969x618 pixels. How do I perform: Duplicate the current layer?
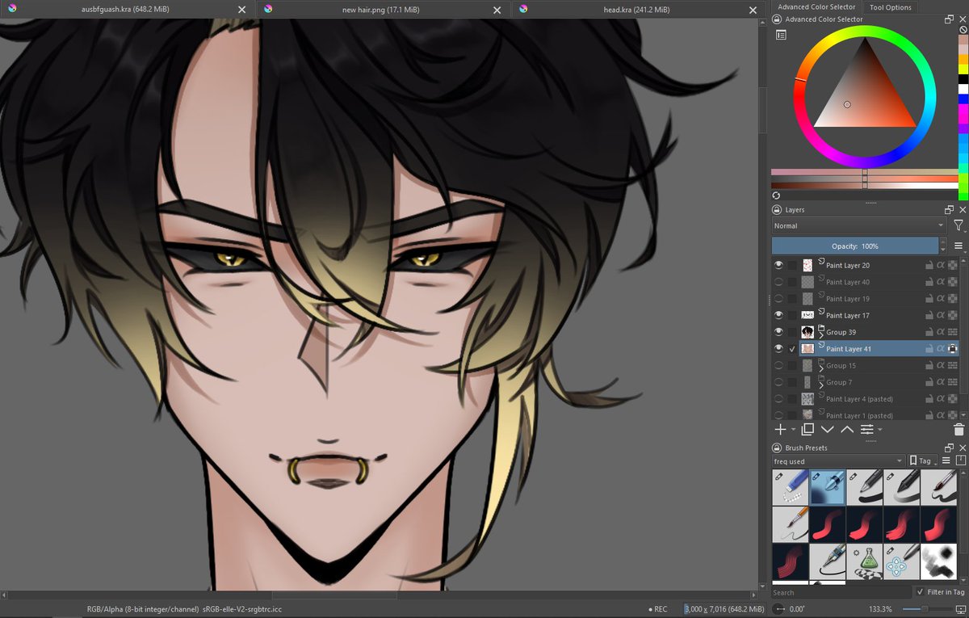coord(807,430)
